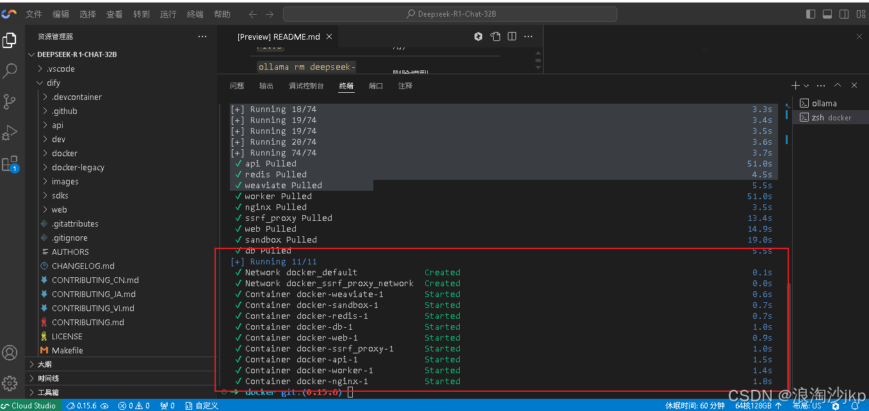The image size is (869, 411).
Task: Expand the 时间线 section
Action: (121, 378)
